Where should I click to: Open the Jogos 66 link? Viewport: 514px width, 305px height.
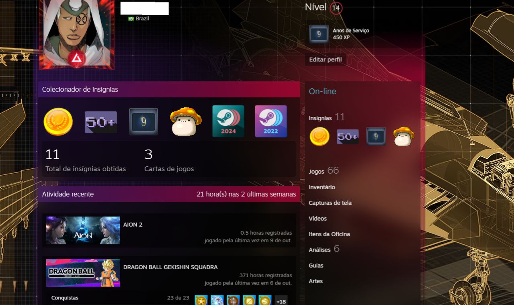[x=324, y=171]
